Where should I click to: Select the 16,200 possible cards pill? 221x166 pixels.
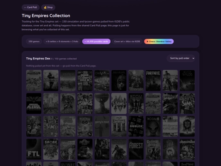point(96,41)
